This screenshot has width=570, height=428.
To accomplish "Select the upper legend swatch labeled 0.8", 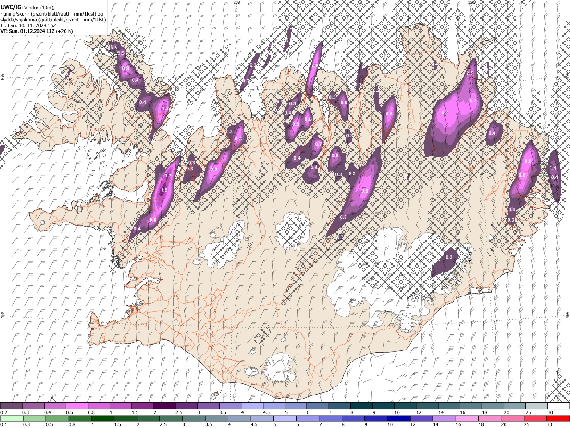I will point(98,406).
